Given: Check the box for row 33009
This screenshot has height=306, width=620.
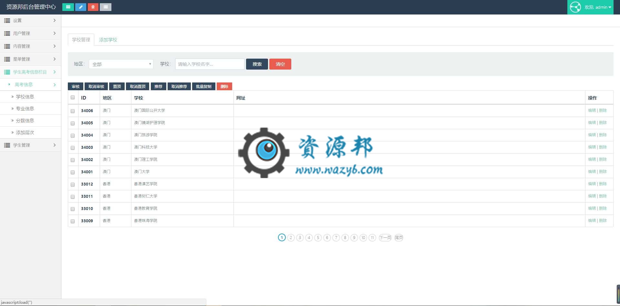Looking at the screenshot, I should (x=73, y=221).
